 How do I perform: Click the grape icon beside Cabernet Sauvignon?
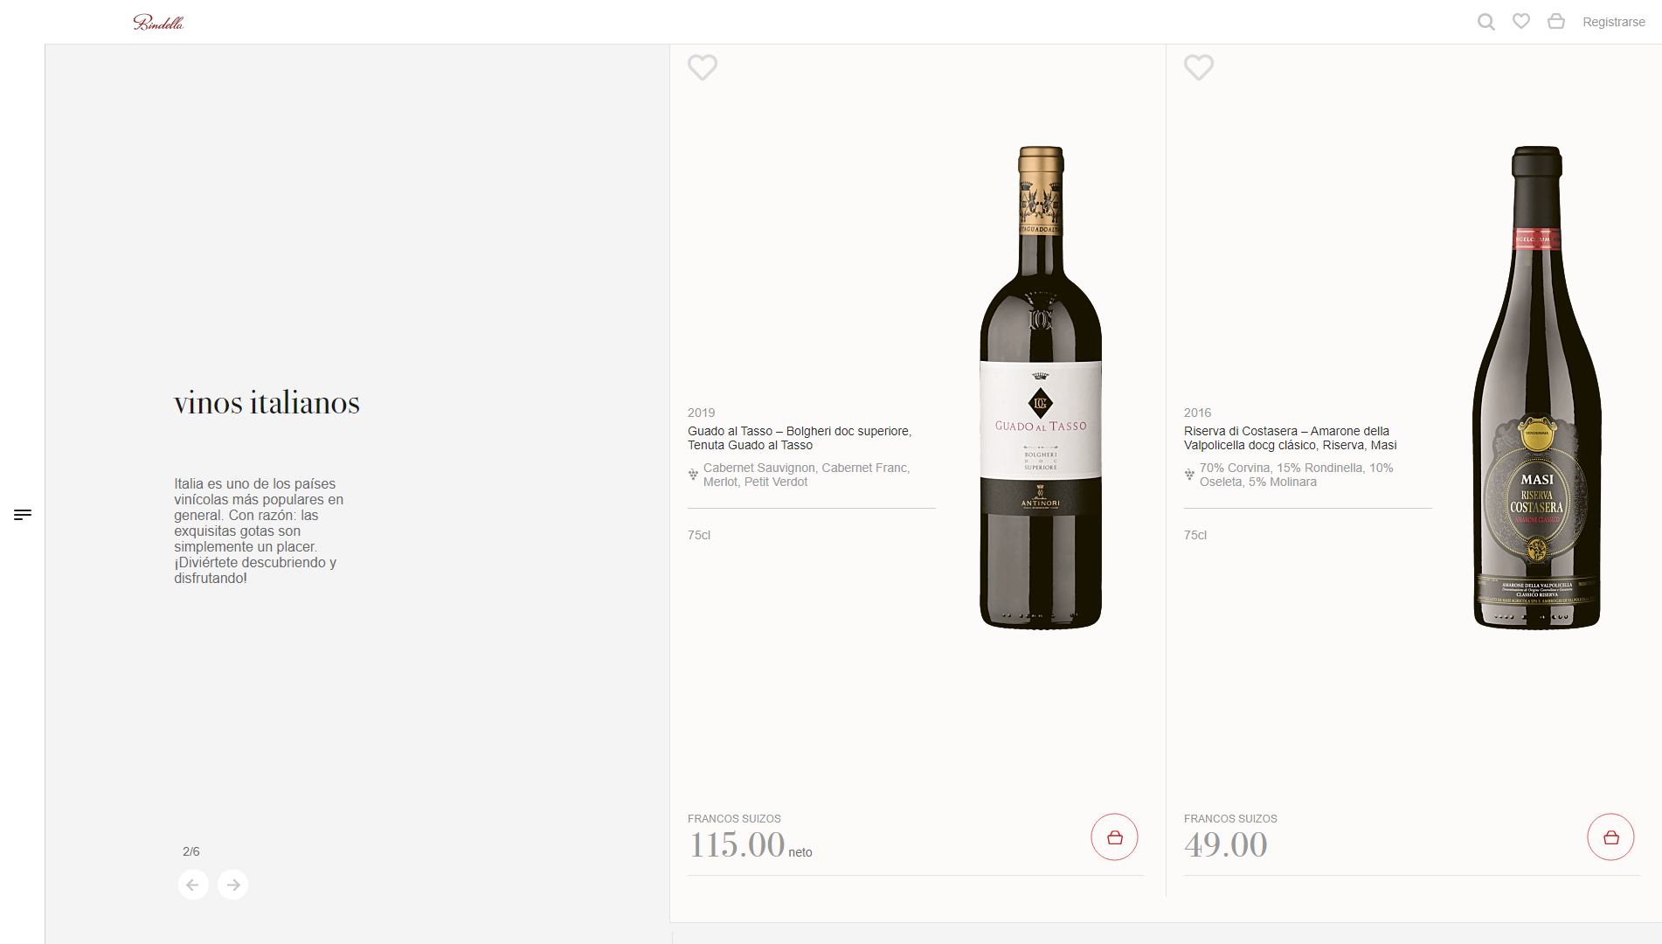[x=693, y=475]
